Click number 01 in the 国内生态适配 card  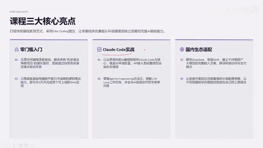pos(182,60)
